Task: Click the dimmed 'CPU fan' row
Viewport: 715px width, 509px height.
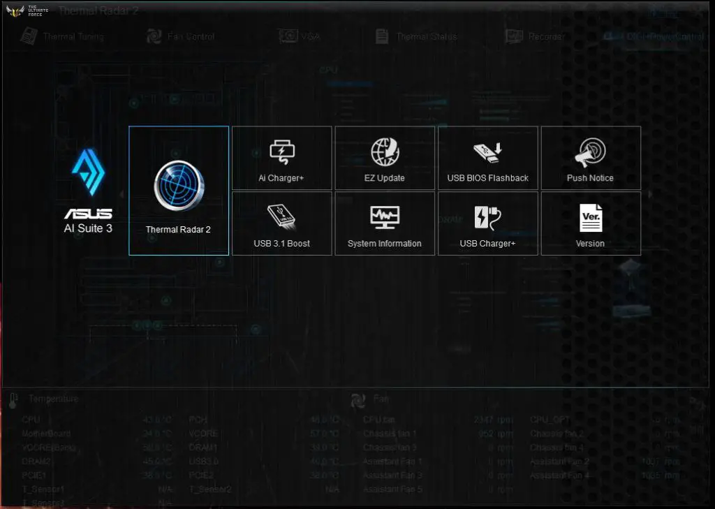Action: pyautogui.click(x=438, y=420)
